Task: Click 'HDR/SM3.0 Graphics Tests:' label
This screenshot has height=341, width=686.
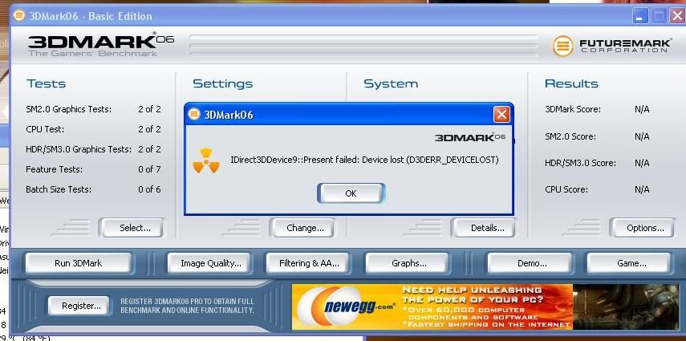Action: click(79, 150)
